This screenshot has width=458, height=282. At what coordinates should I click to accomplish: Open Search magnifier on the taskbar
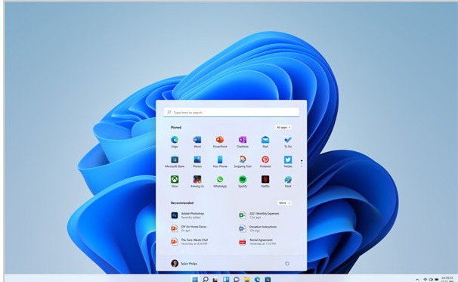tap(206, 280)
